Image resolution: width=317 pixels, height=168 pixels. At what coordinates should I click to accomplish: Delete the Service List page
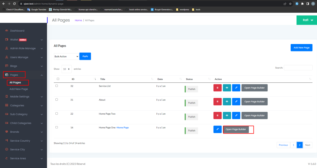(218, 88)
